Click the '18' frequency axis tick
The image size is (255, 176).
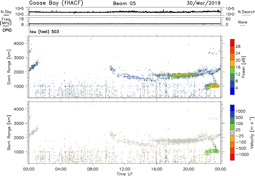coord(21,19)
